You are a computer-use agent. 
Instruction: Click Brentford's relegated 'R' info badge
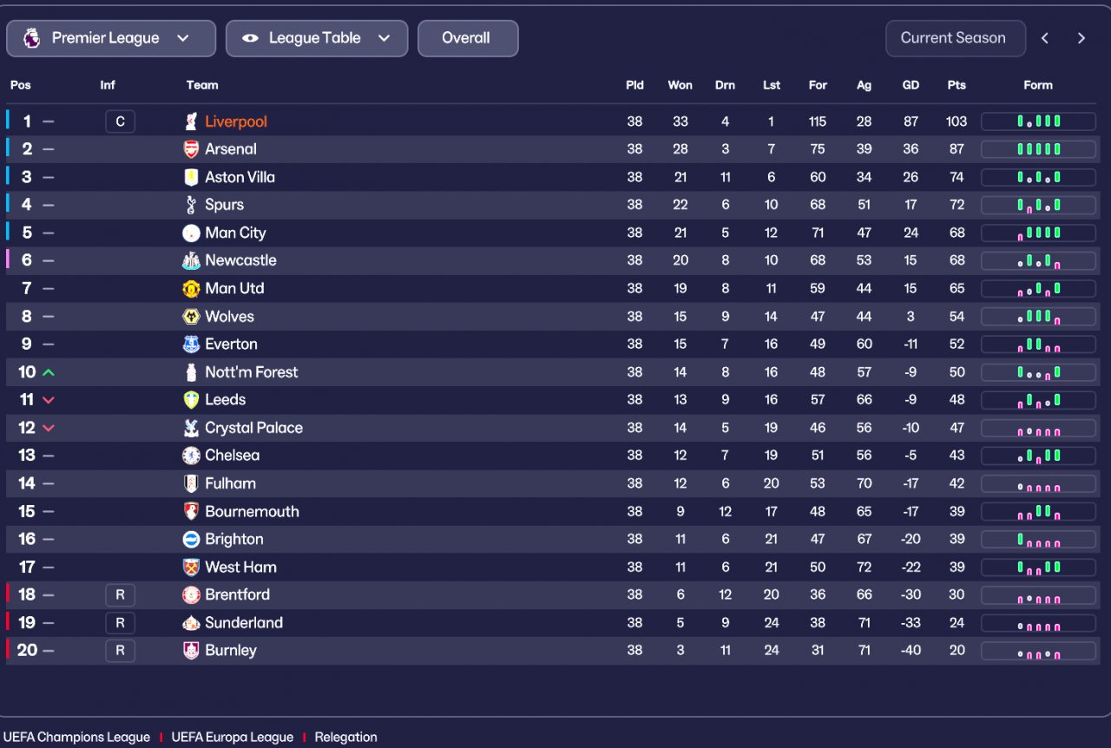tap(120, 594)
